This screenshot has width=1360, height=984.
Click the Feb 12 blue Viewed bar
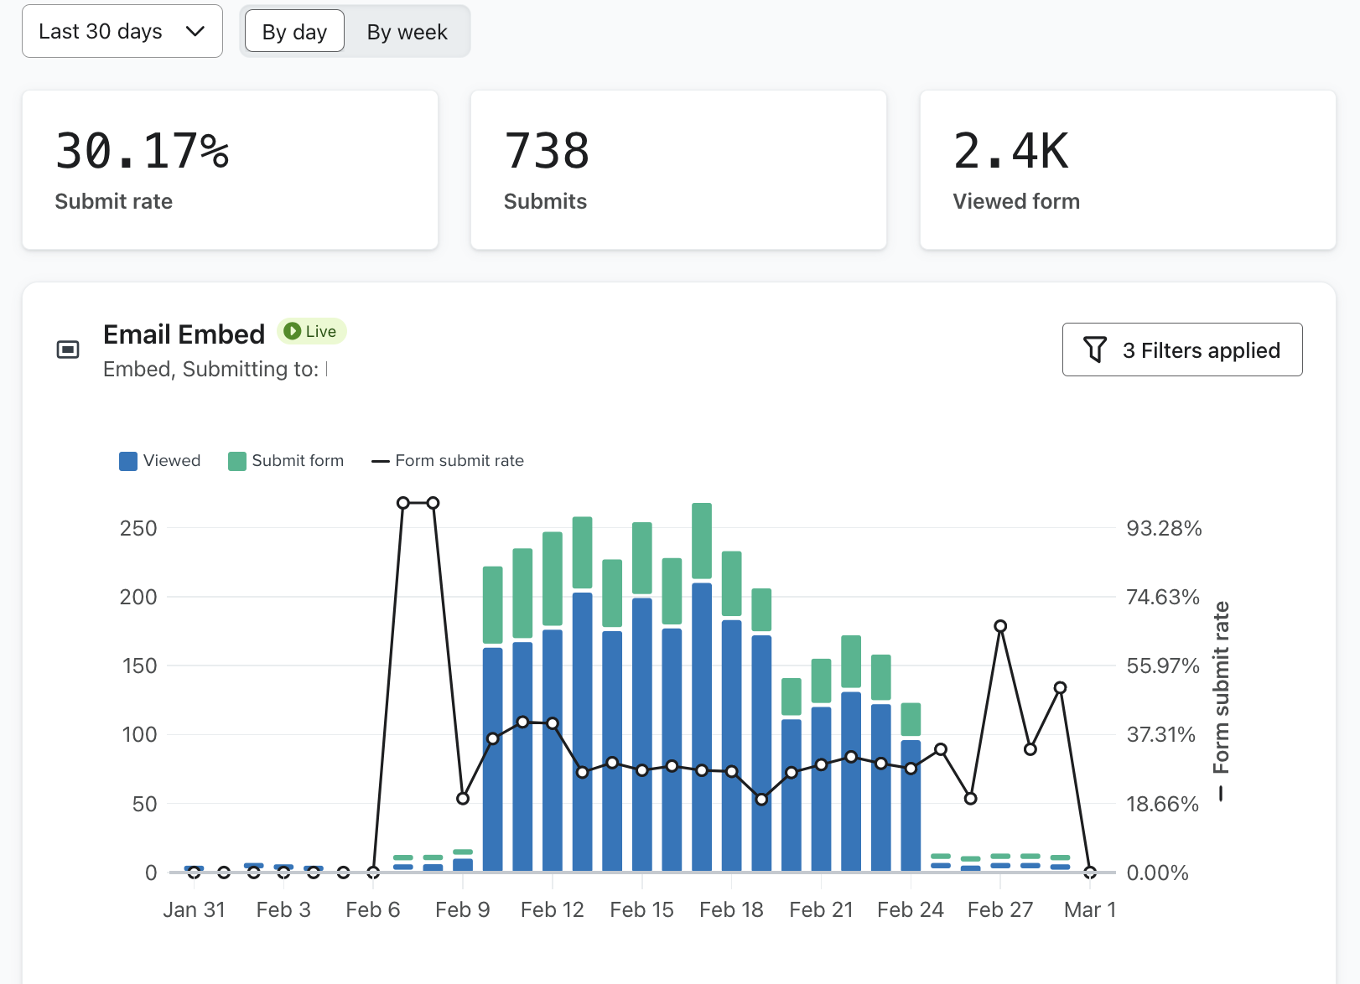[553, 750]
